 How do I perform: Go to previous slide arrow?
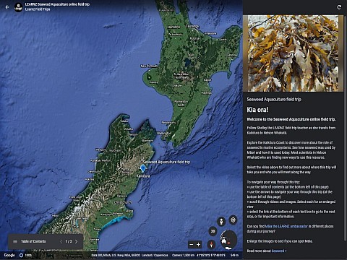(61, 241)
